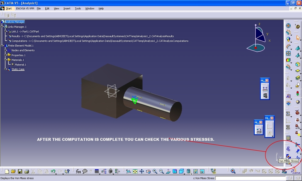Click the Start menu in the menu bar

8,8
